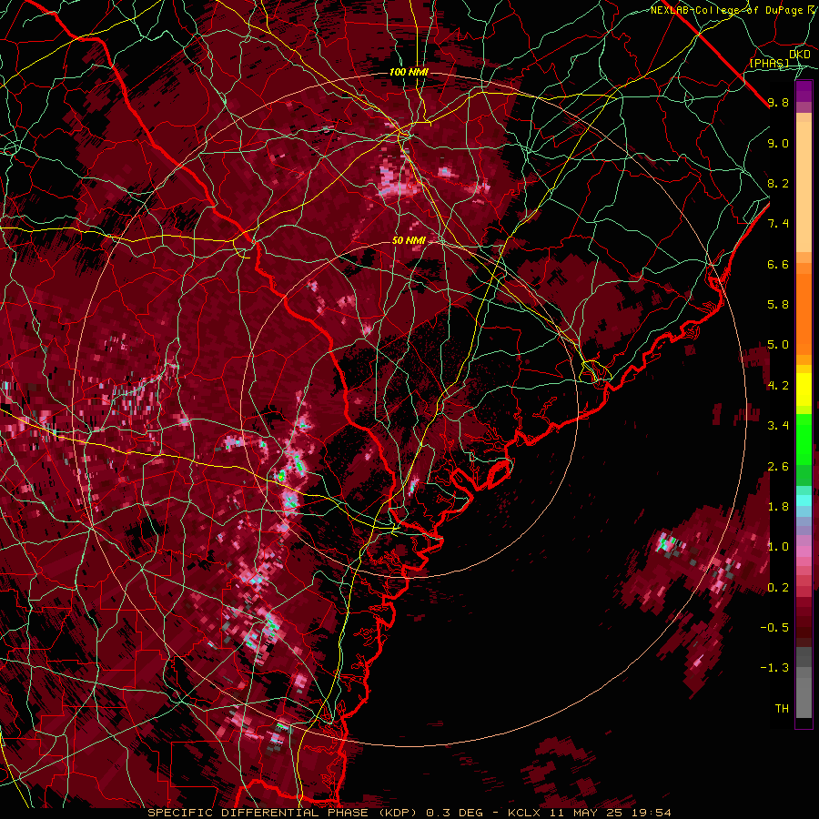
Task: Click the 2.6 value on the color scale
Action: [778, 467]
